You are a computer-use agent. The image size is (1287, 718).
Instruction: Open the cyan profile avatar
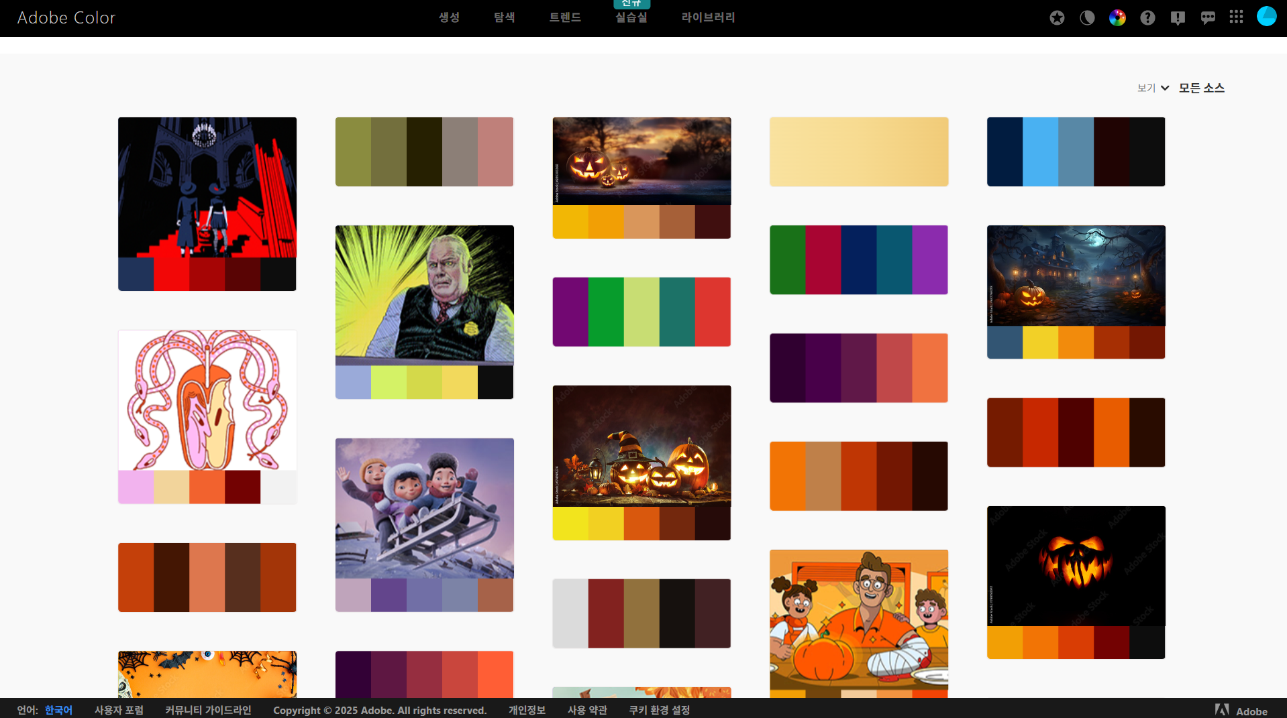coord(1266,16)
